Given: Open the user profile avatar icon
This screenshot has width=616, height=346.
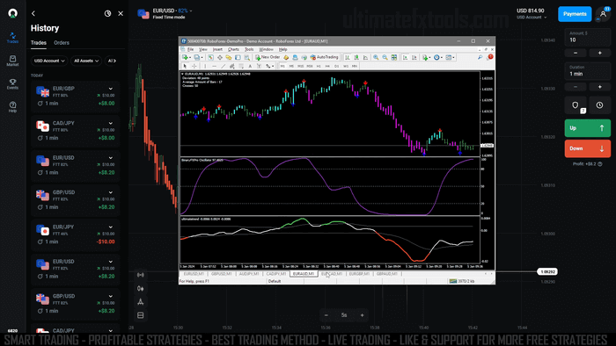Looking at the screenshot, I should [x=603, y=14].
